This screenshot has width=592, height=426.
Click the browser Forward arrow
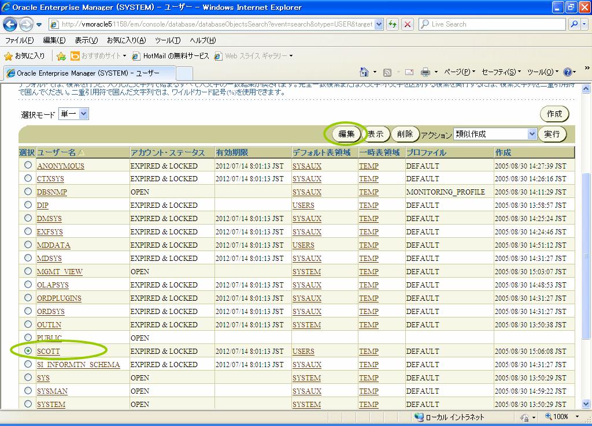25,24
